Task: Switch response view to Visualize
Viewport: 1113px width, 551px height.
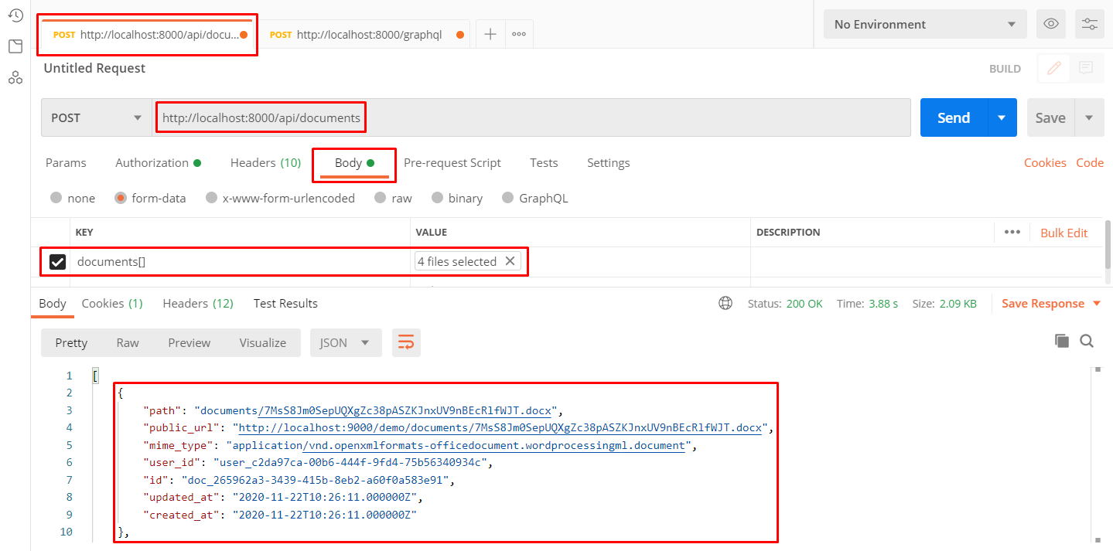Action: point(263,342)
